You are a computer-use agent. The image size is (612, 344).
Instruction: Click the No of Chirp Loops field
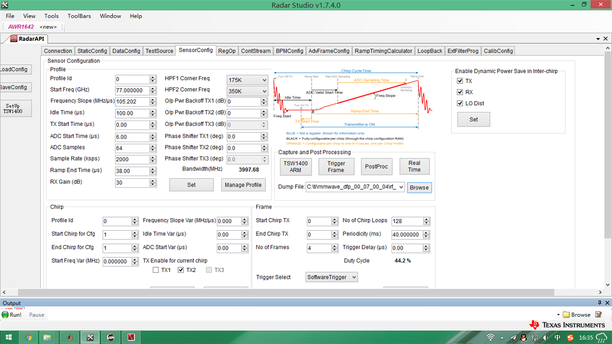[x=407, y=221]
